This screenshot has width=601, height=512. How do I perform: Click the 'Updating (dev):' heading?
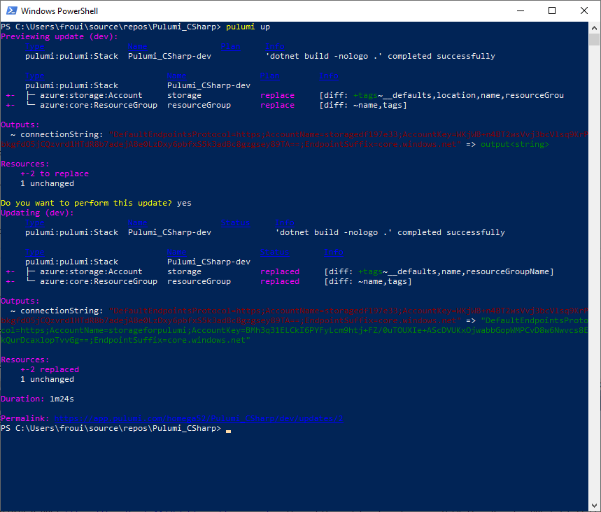click(38, 213)
